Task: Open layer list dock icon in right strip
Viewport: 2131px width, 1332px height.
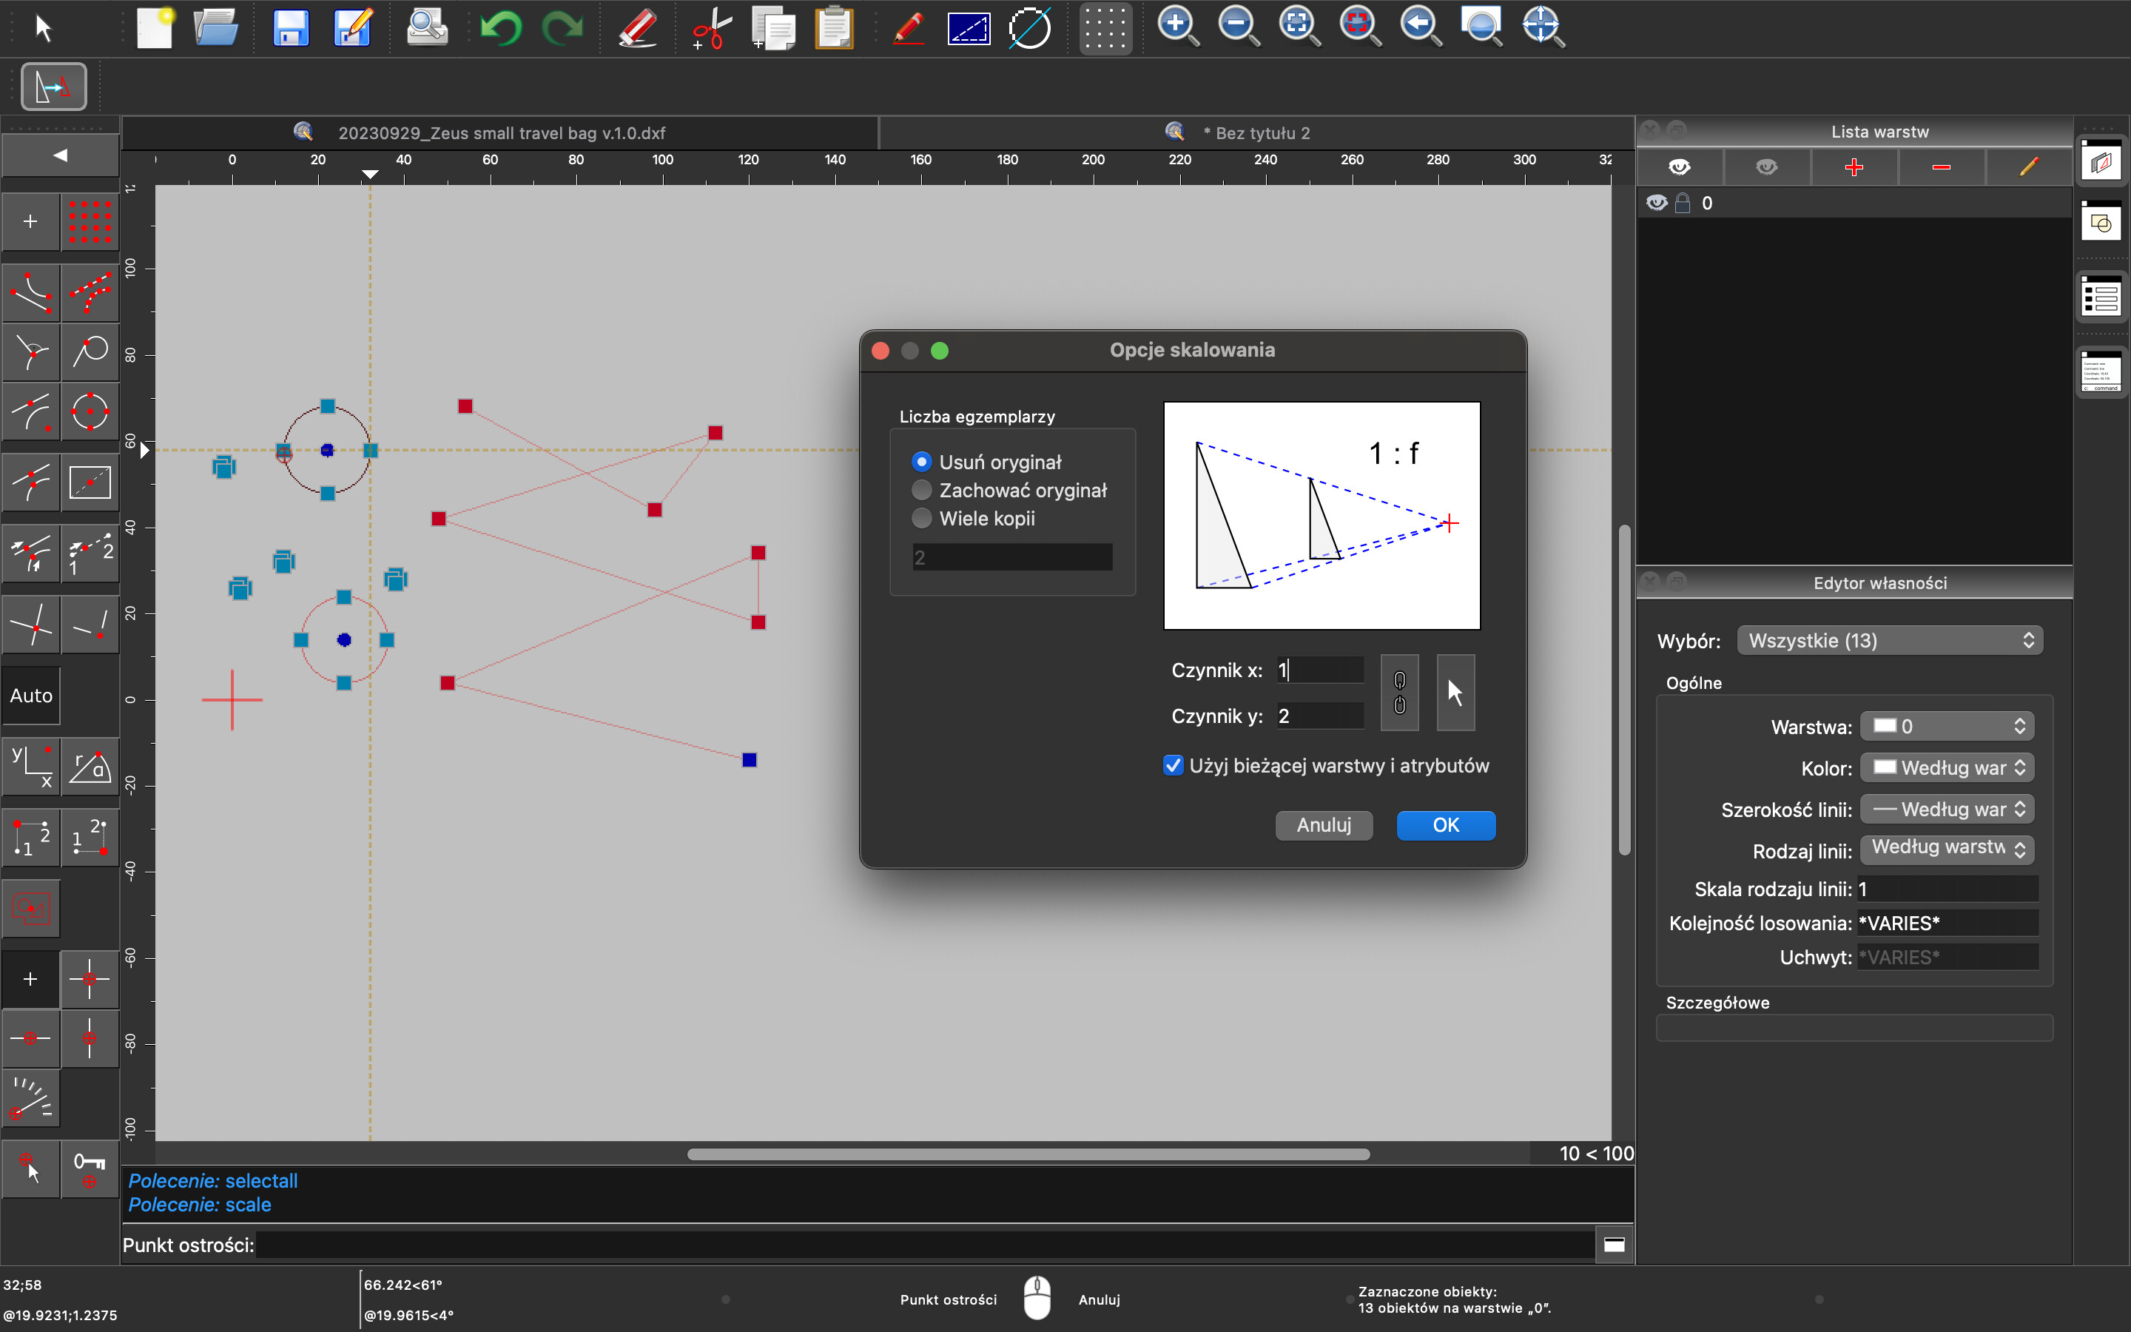Action: (2101, 162)
